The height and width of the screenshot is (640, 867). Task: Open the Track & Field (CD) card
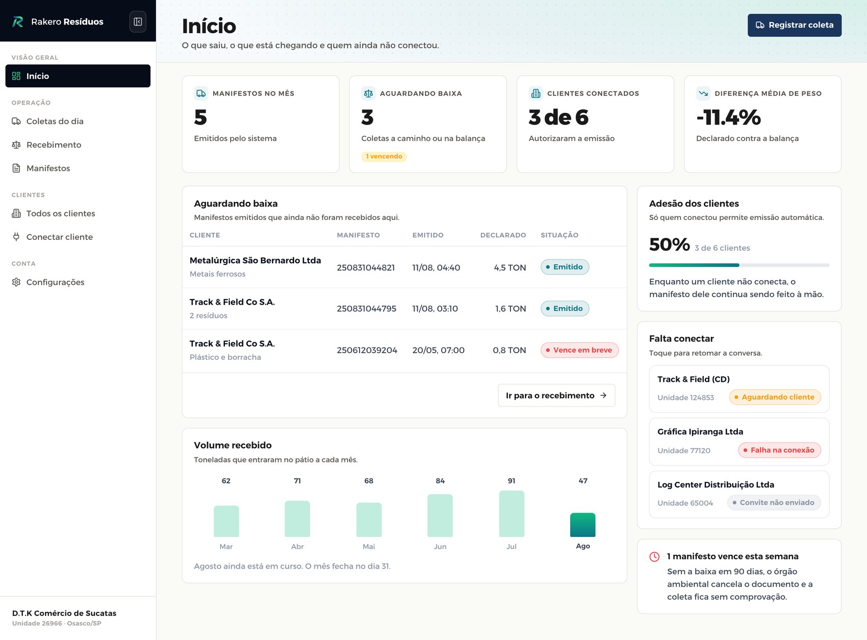point(739,389)
